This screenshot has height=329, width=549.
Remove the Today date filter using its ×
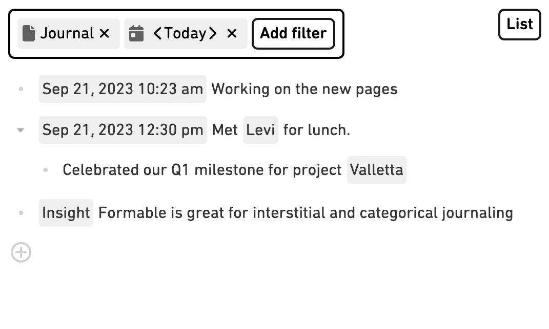pyautogui.click(x=232, y=33)
